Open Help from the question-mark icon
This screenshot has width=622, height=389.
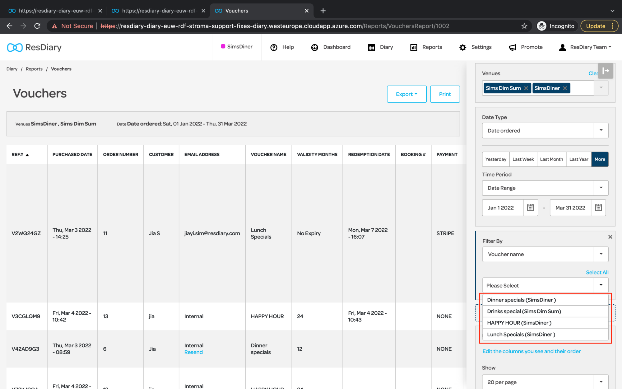[274, 47]
